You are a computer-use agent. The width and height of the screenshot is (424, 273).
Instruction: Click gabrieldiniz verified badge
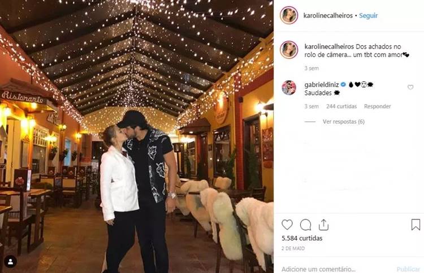343,85
